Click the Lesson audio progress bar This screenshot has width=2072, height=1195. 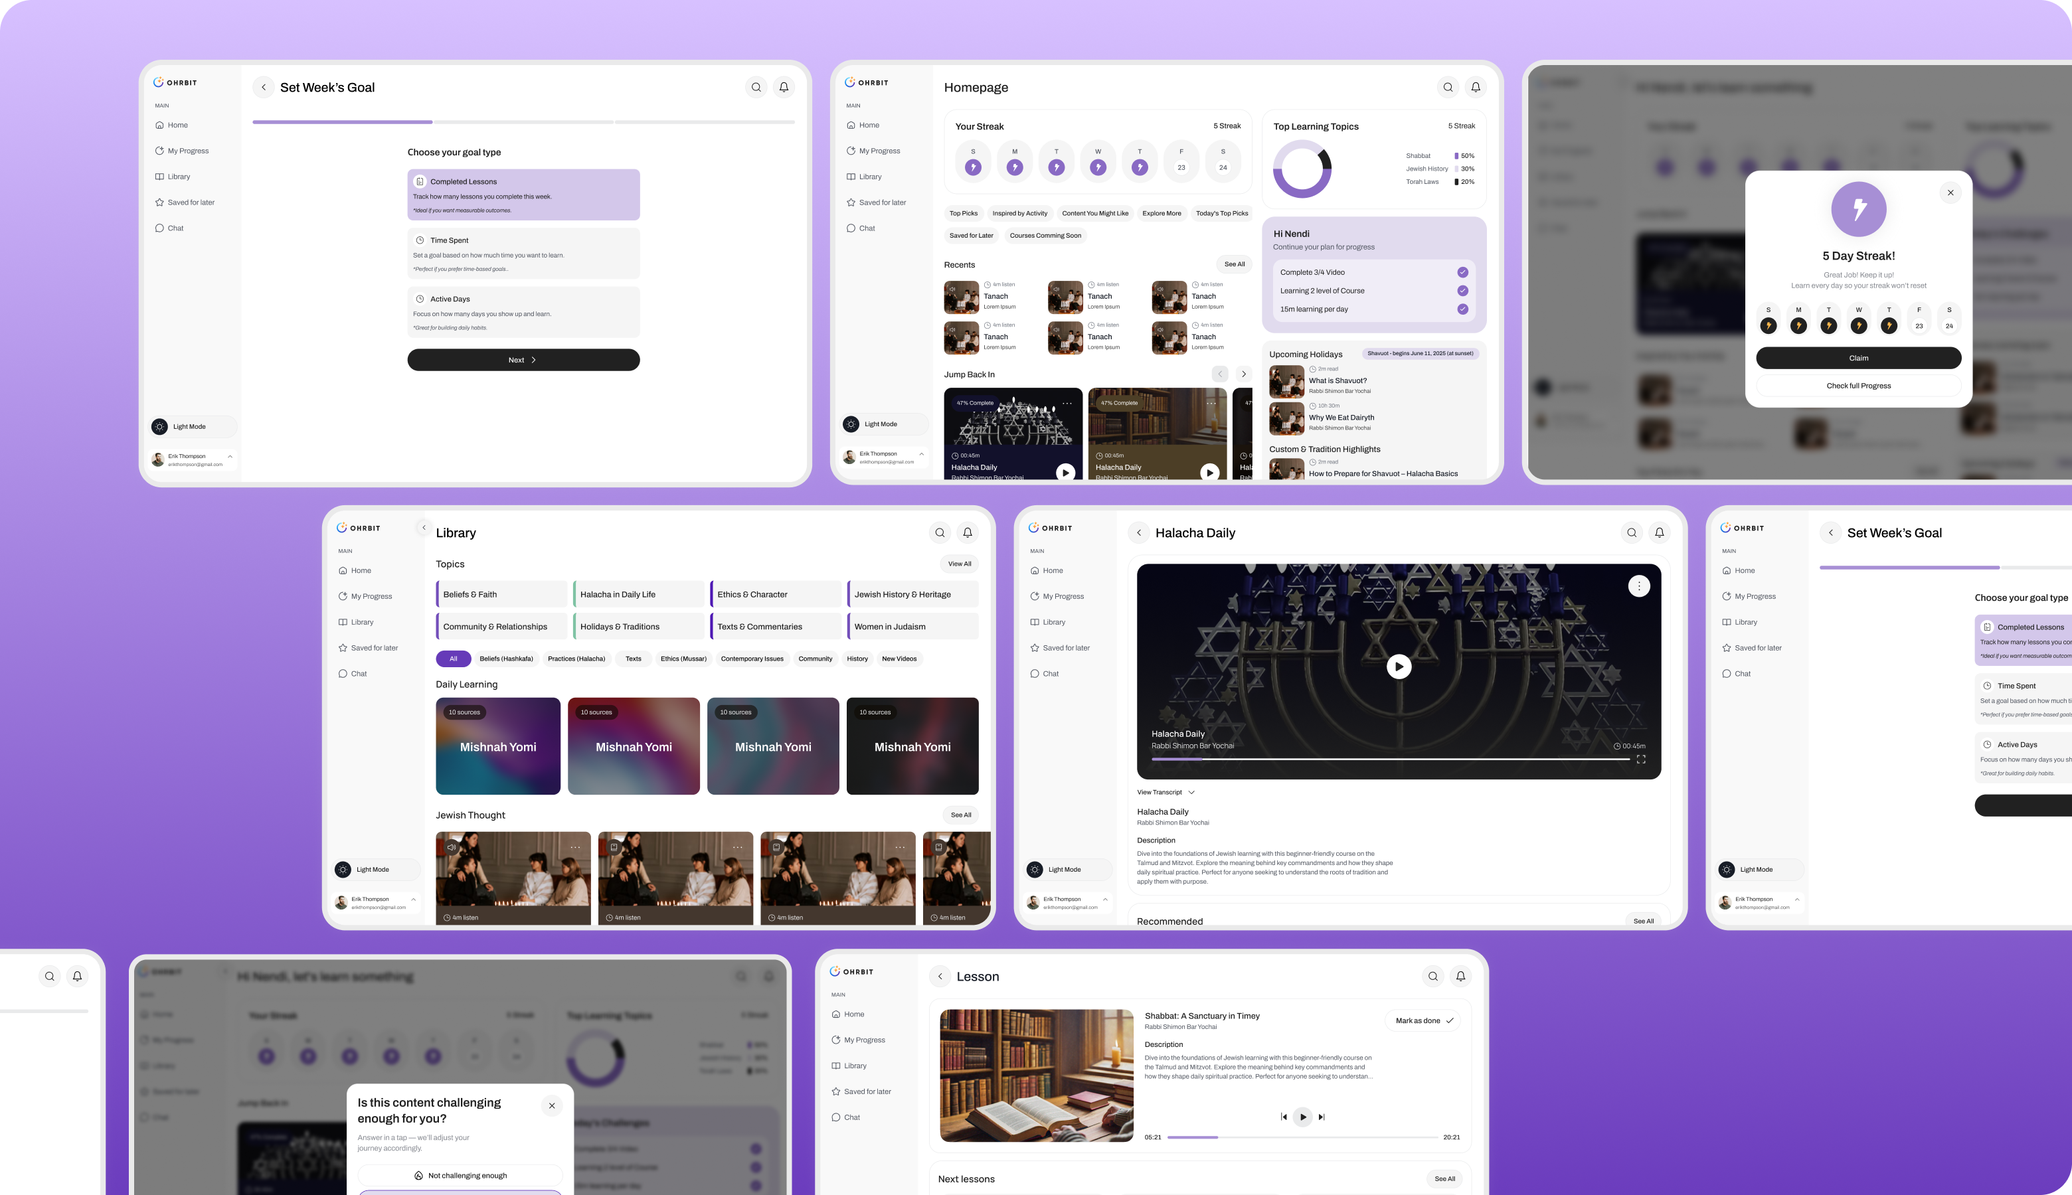pyautogui.click(x=1302, y=1137)
